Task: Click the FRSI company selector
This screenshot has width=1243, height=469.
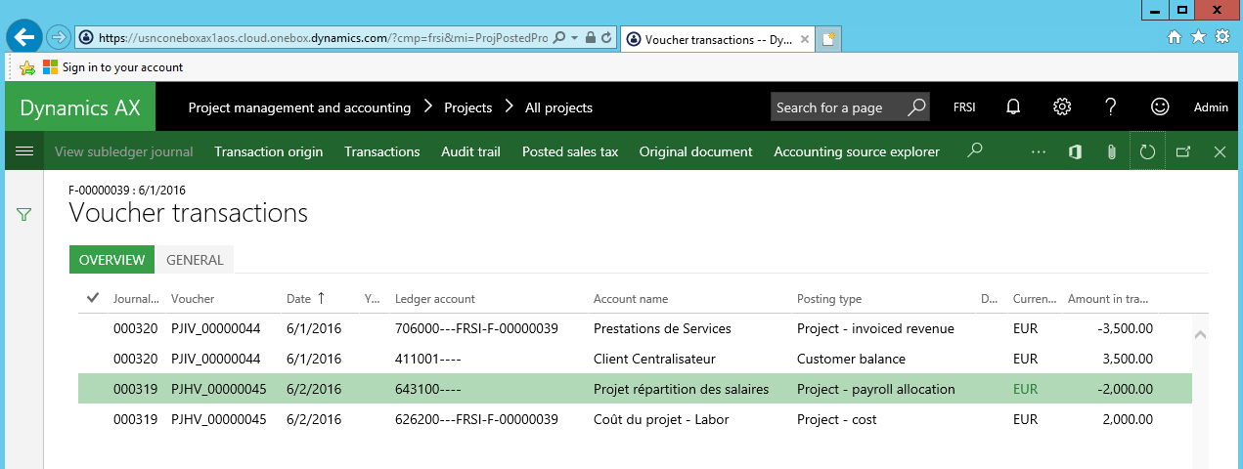Action: pyautogui.click(x=964, y=107)
